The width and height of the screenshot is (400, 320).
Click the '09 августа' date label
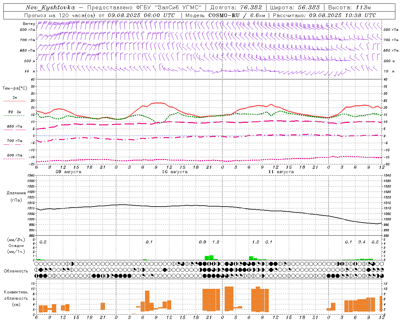68,172
